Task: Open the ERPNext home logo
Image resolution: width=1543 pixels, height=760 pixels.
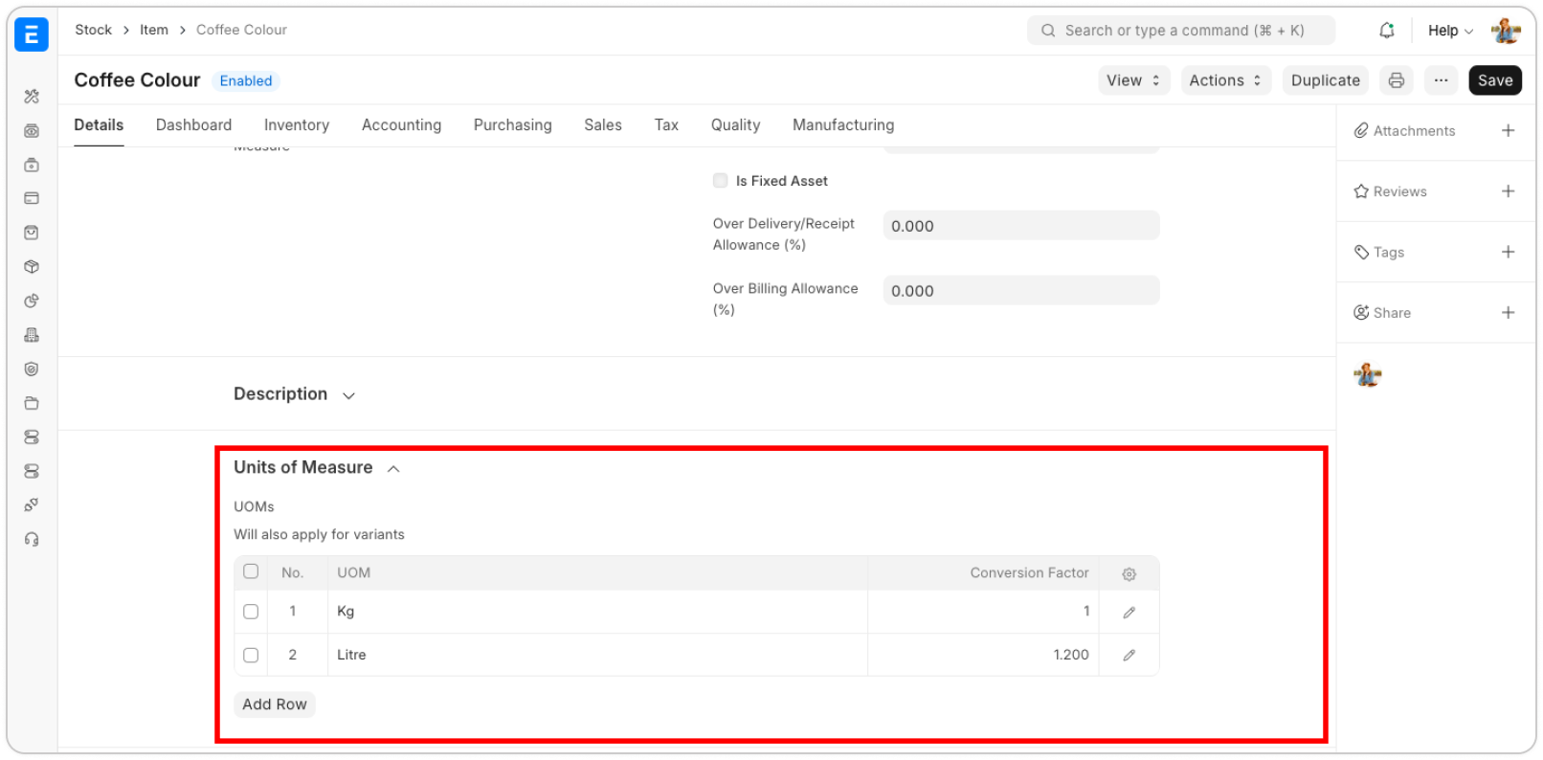Action: [31, 34]
